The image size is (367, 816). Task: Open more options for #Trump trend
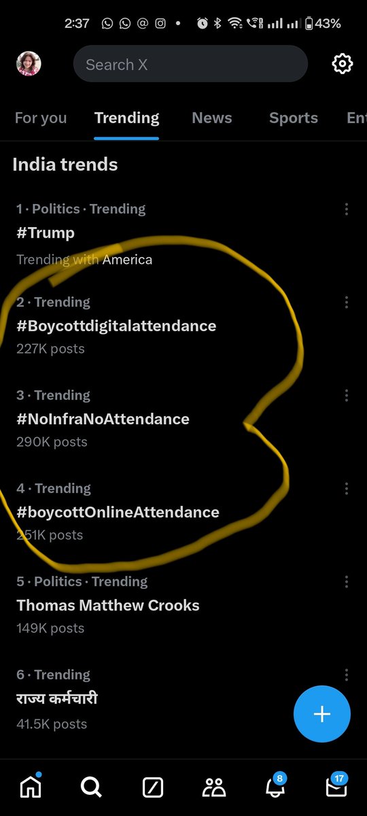(347, 209)
